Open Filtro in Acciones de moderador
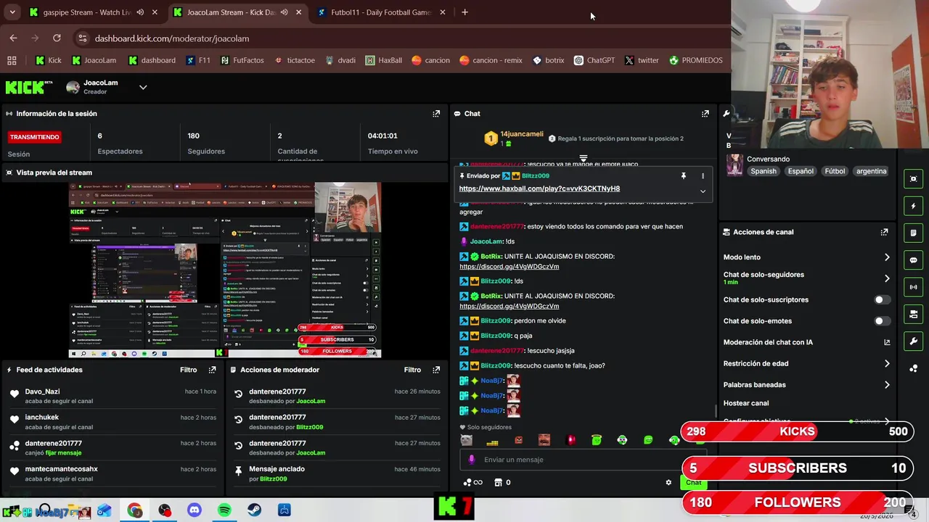 click(x=412, y=370)
